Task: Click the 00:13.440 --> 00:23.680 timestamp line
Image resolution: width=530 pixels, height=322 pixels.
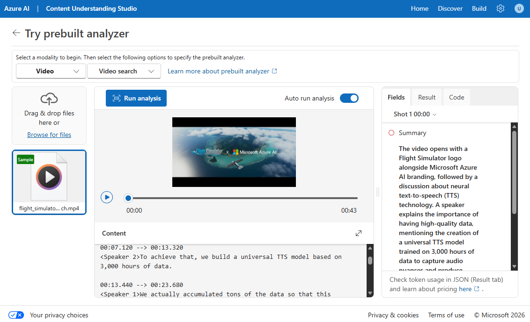Action: (x=141, y=285)
